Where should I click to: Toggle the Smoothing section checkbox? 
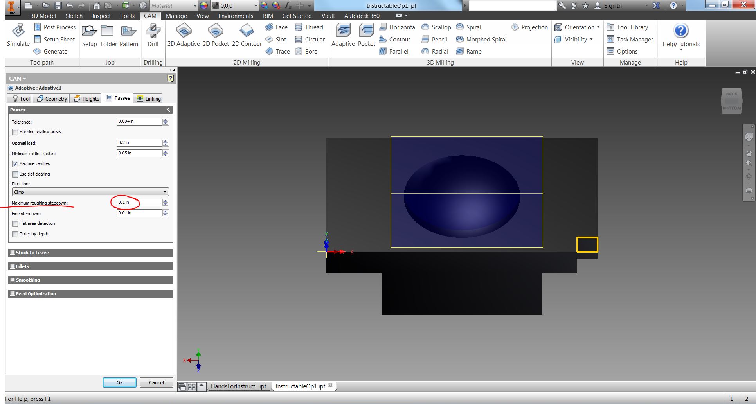[x=13, y=280]
